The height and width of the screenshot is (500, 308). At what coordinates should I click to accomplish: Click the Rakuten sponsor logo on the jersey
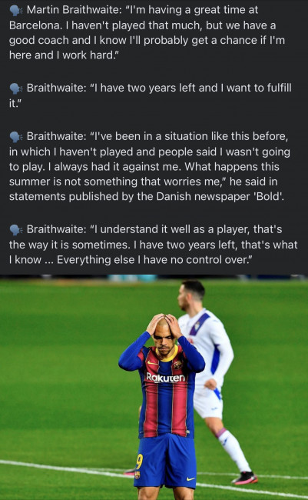pyautogui.click(x=165, y=378)
